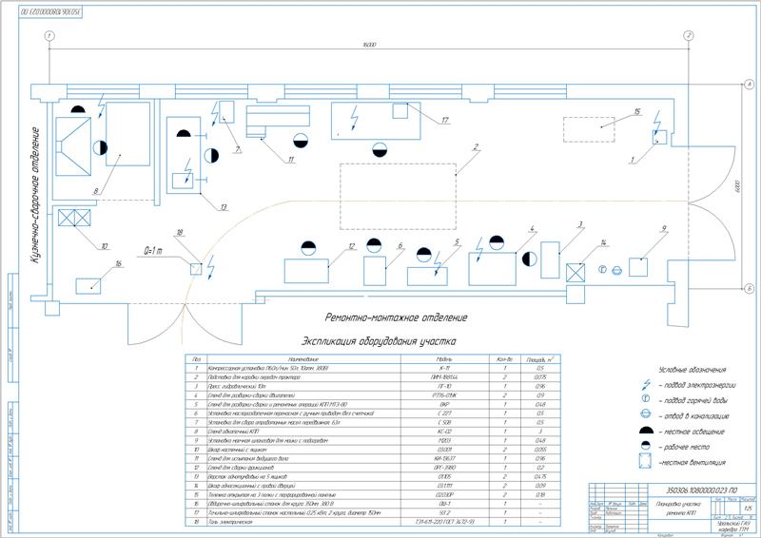Click axis marker circle 1 at top left
The image size is (761, 538).
click(x=49, y=36)
